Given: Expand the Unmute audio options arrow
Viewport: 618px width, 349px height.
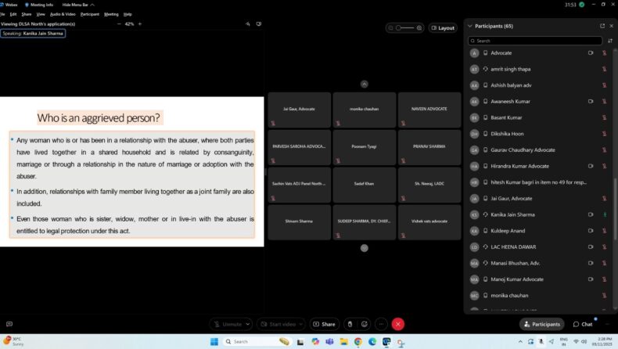Looking at the screenshot, I should 248,324.
